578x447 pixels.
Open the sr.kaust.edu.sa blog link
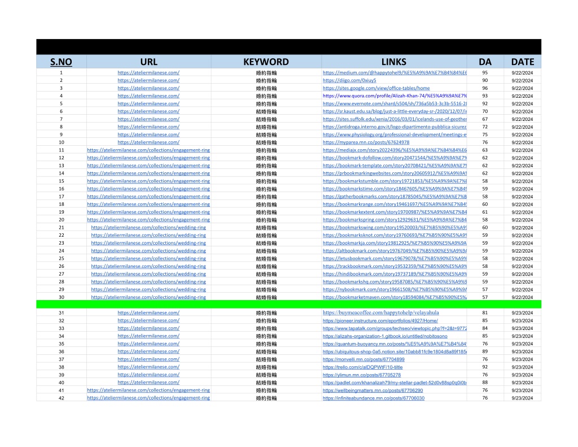pyautogui.click(x=395, y=111)
